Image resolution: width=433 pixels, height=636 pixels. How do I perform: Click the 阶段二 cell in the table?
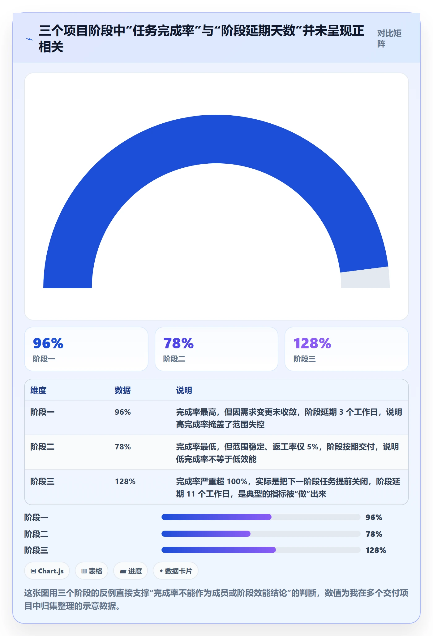point(42,447)
